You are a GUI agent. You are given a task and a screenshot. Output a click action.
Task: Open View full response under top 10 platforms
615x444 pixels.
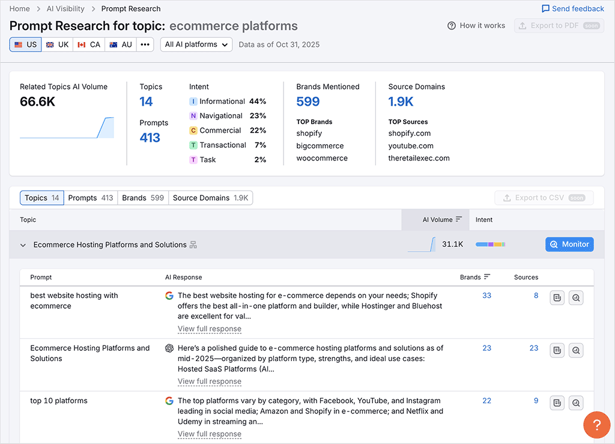[209, 434]
